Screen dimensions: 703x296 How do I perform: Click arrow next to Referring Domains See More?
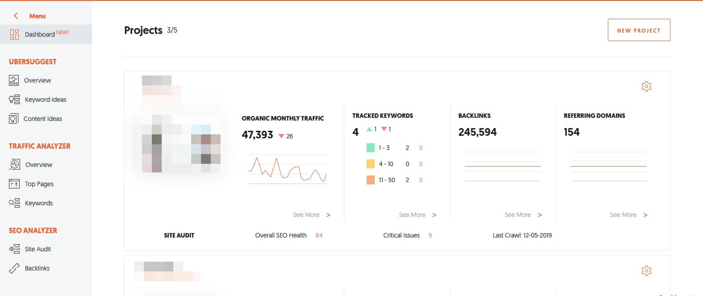(645, 215)
